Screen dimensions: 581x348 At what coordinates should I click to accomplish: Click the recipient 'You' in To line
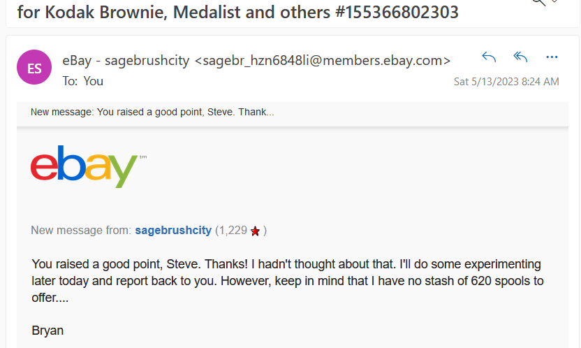(94, 81)
